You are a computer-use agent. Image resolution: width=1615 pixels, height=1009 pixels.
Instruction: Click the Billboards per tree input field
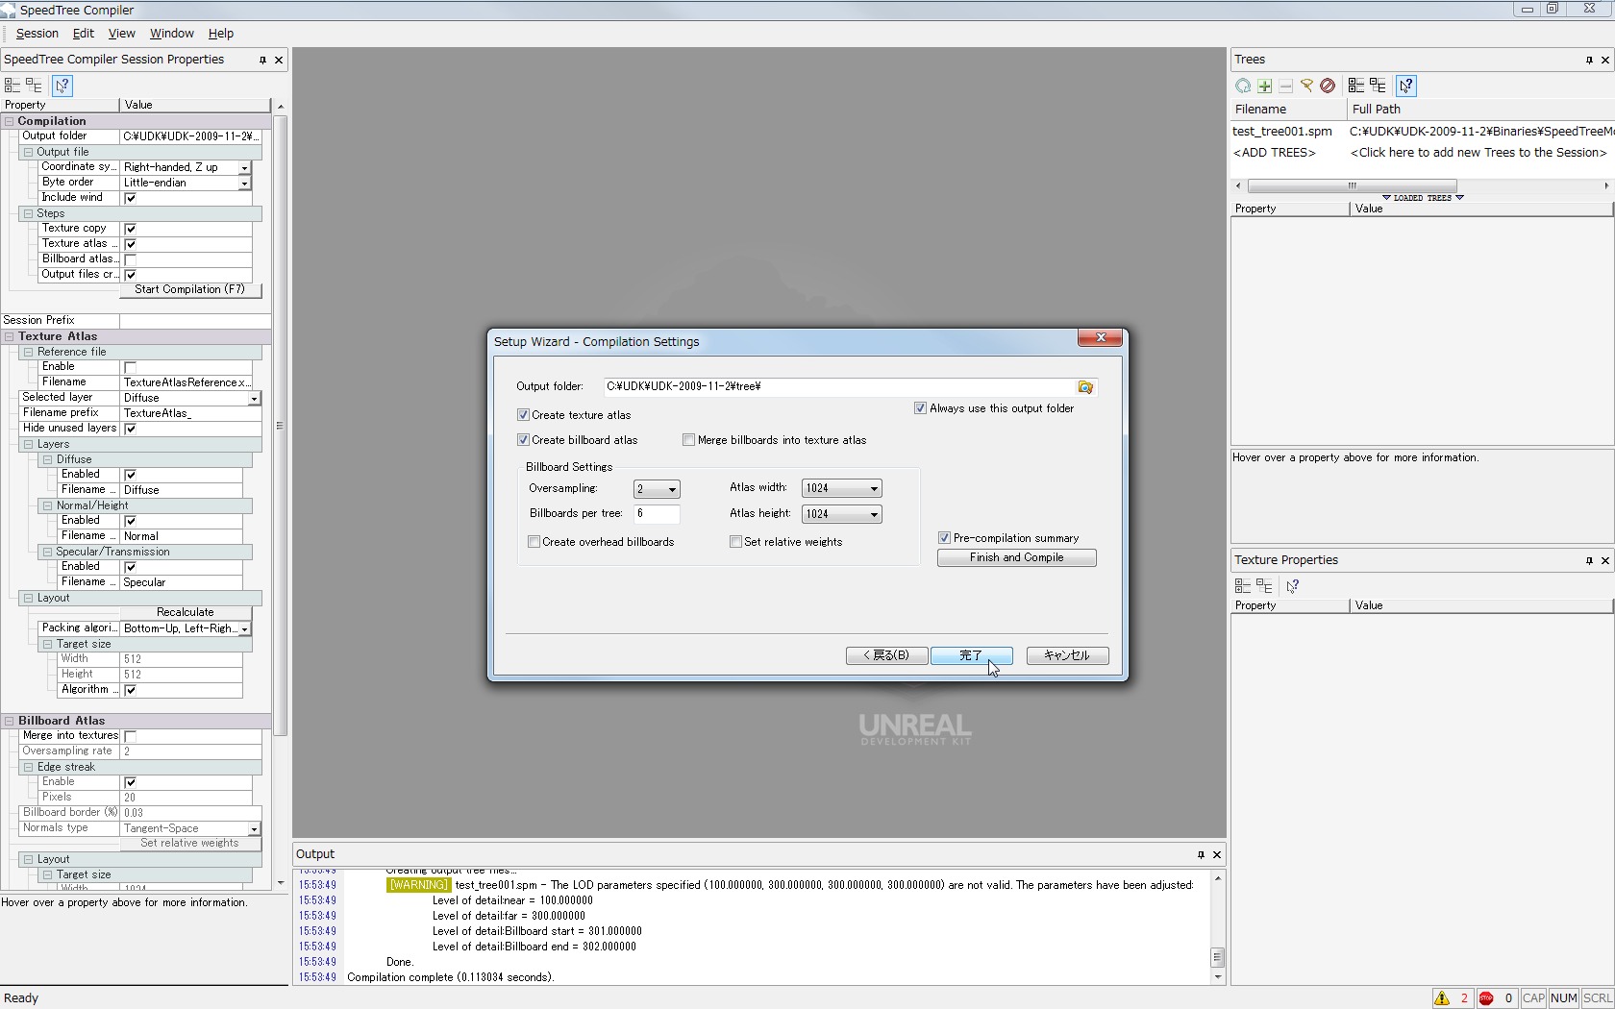click(x=657, y=514)
